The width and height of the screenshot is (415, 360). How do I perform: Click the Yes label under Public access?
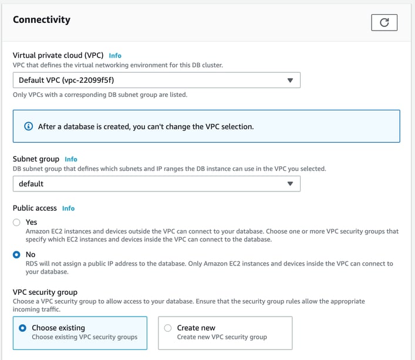(x=31, y=222)
